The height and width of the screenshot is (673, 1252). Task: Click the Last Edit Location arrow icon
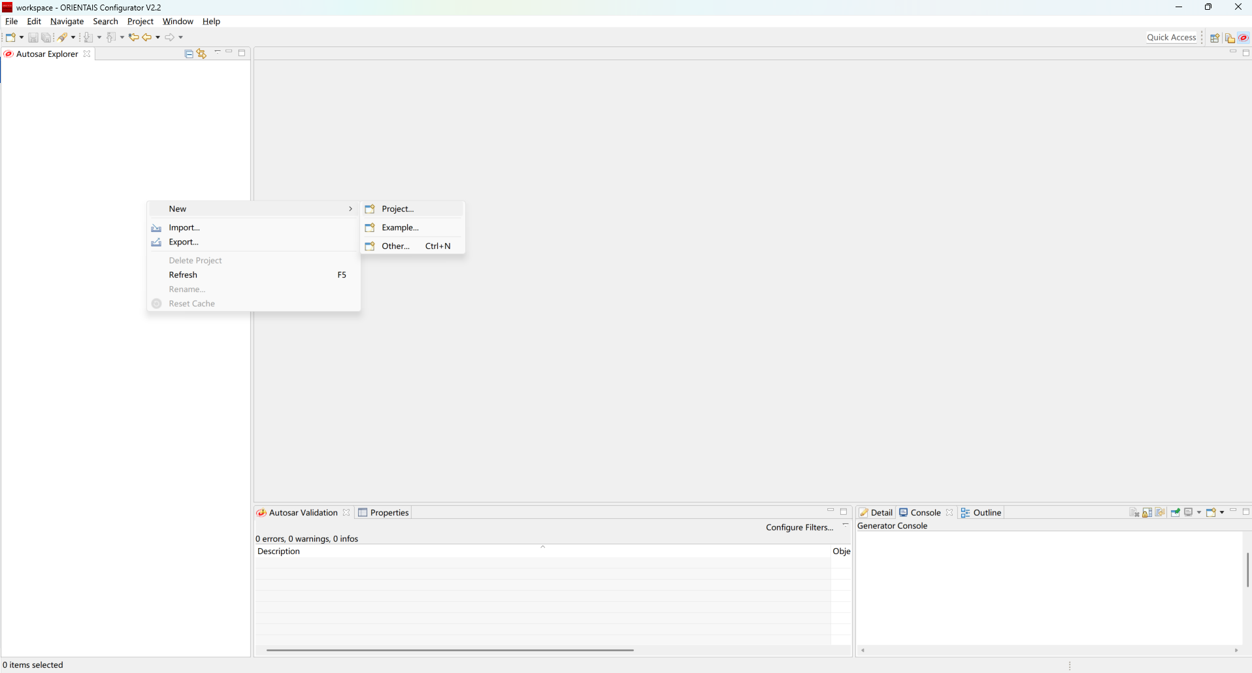(x=133, y=37)
